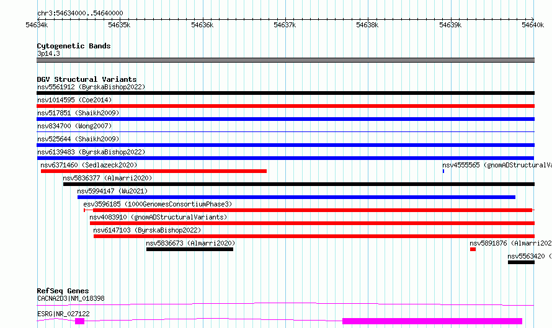Click the 54638k ruler tick
This screenshot has width=552, height=328.
pyautogui.click(x=367, y=25)
